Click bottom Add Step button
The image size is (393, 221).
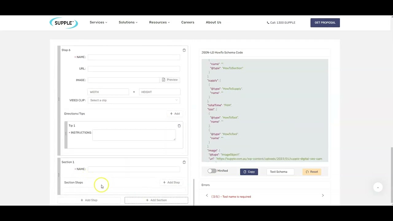coord(89,200)
